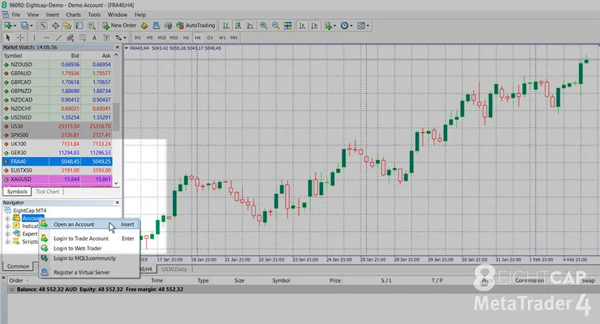
Task: Switch to the Tick Chart tab
Action: pos(48,192)
